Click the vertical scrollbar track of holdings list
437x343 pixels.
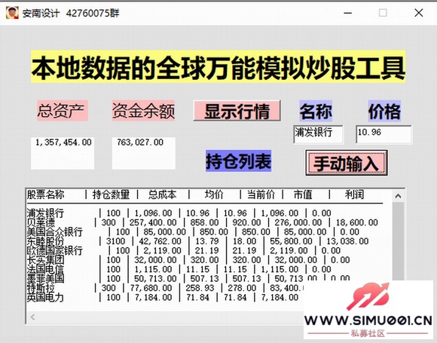(x=398, y=241)
